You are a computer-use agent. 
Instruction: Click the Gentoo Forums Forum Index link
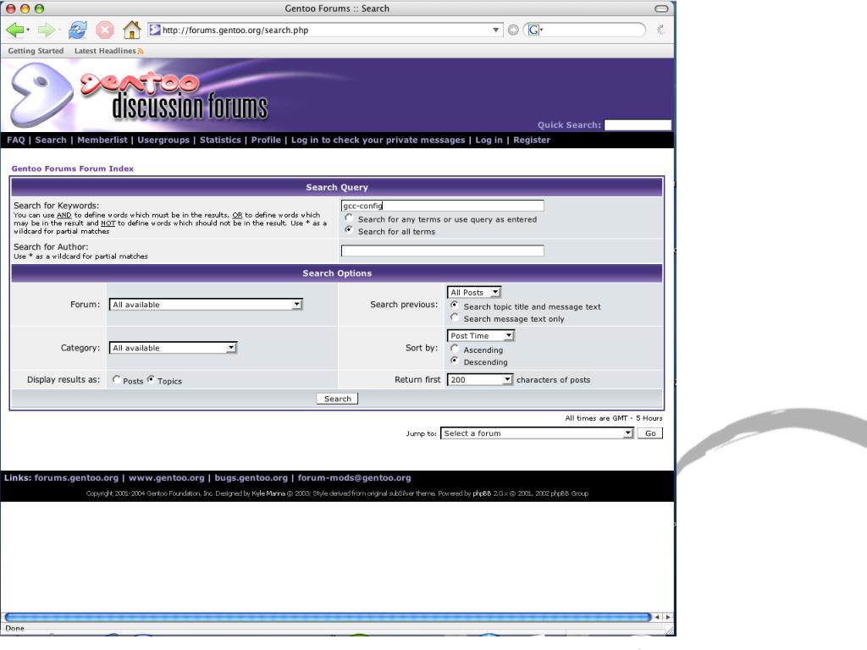click(73, 168)
